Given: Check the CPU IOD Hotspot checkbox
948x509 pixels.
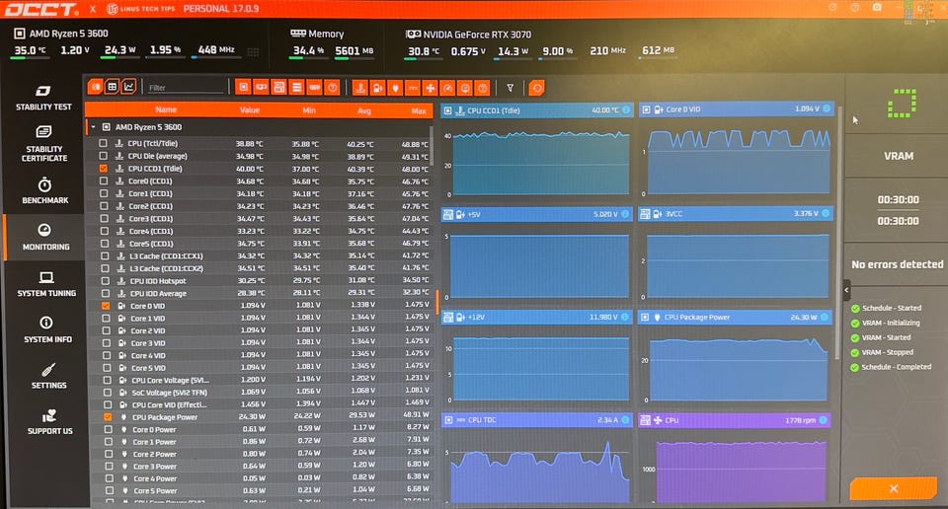Looking at the screenshot, I should 106,281.
